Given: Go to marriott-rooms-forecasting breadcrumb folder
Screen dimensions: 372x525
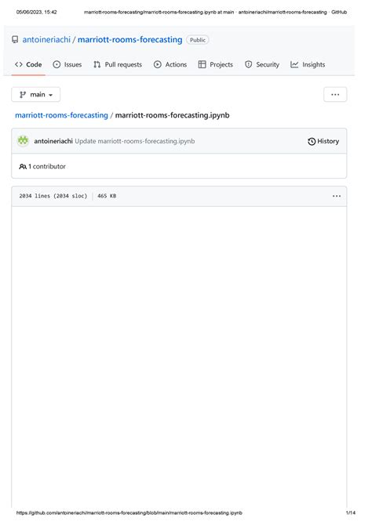Looking at the screenshot, I should 61,115.
